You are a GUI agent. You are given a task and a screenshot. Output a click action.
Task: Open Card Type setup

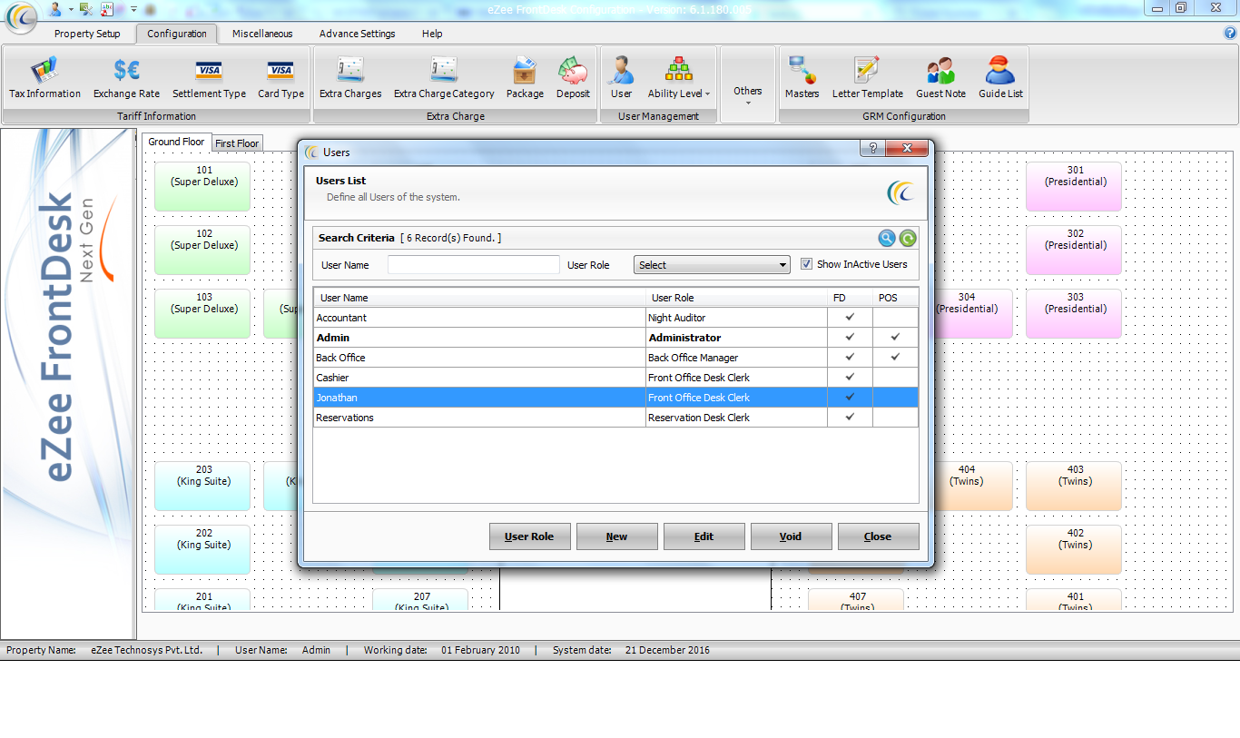click(280, 78)
